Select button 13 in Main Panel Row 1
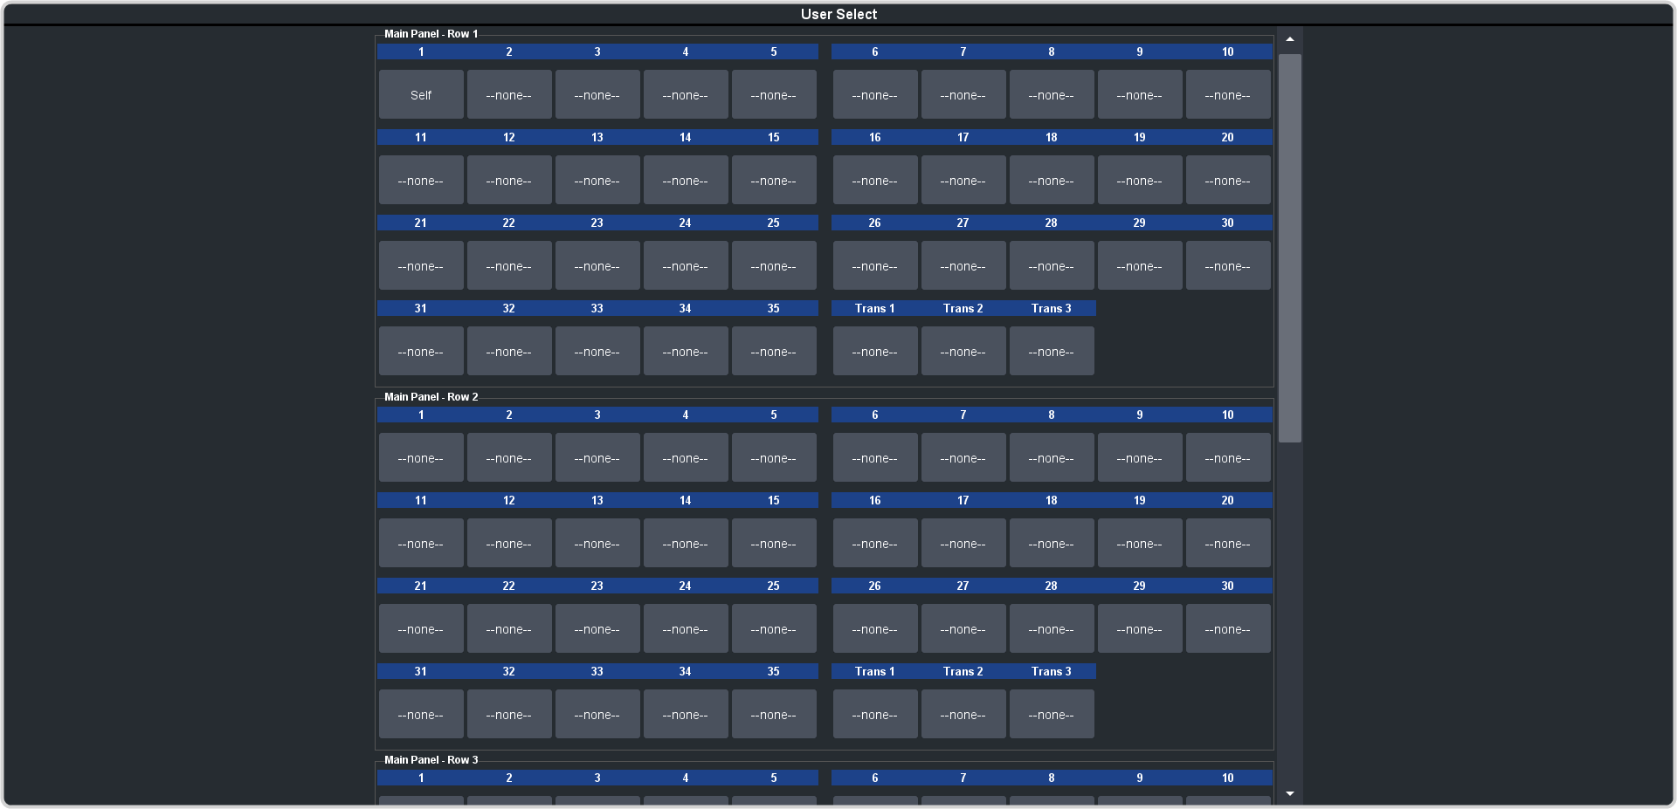The width and height of the screenshot is (1677, 809). 597,181
